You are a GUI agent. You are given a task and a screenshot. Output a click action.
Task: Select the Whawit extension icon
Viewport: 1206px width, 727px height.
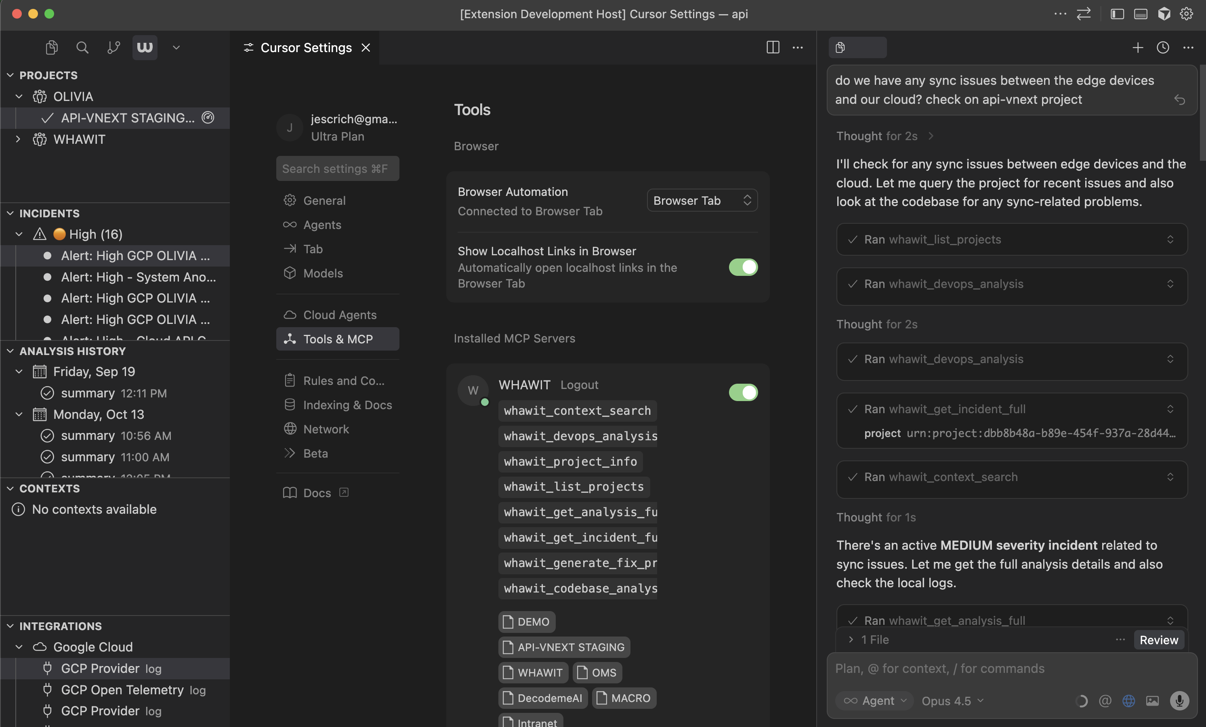click(144, 48)
